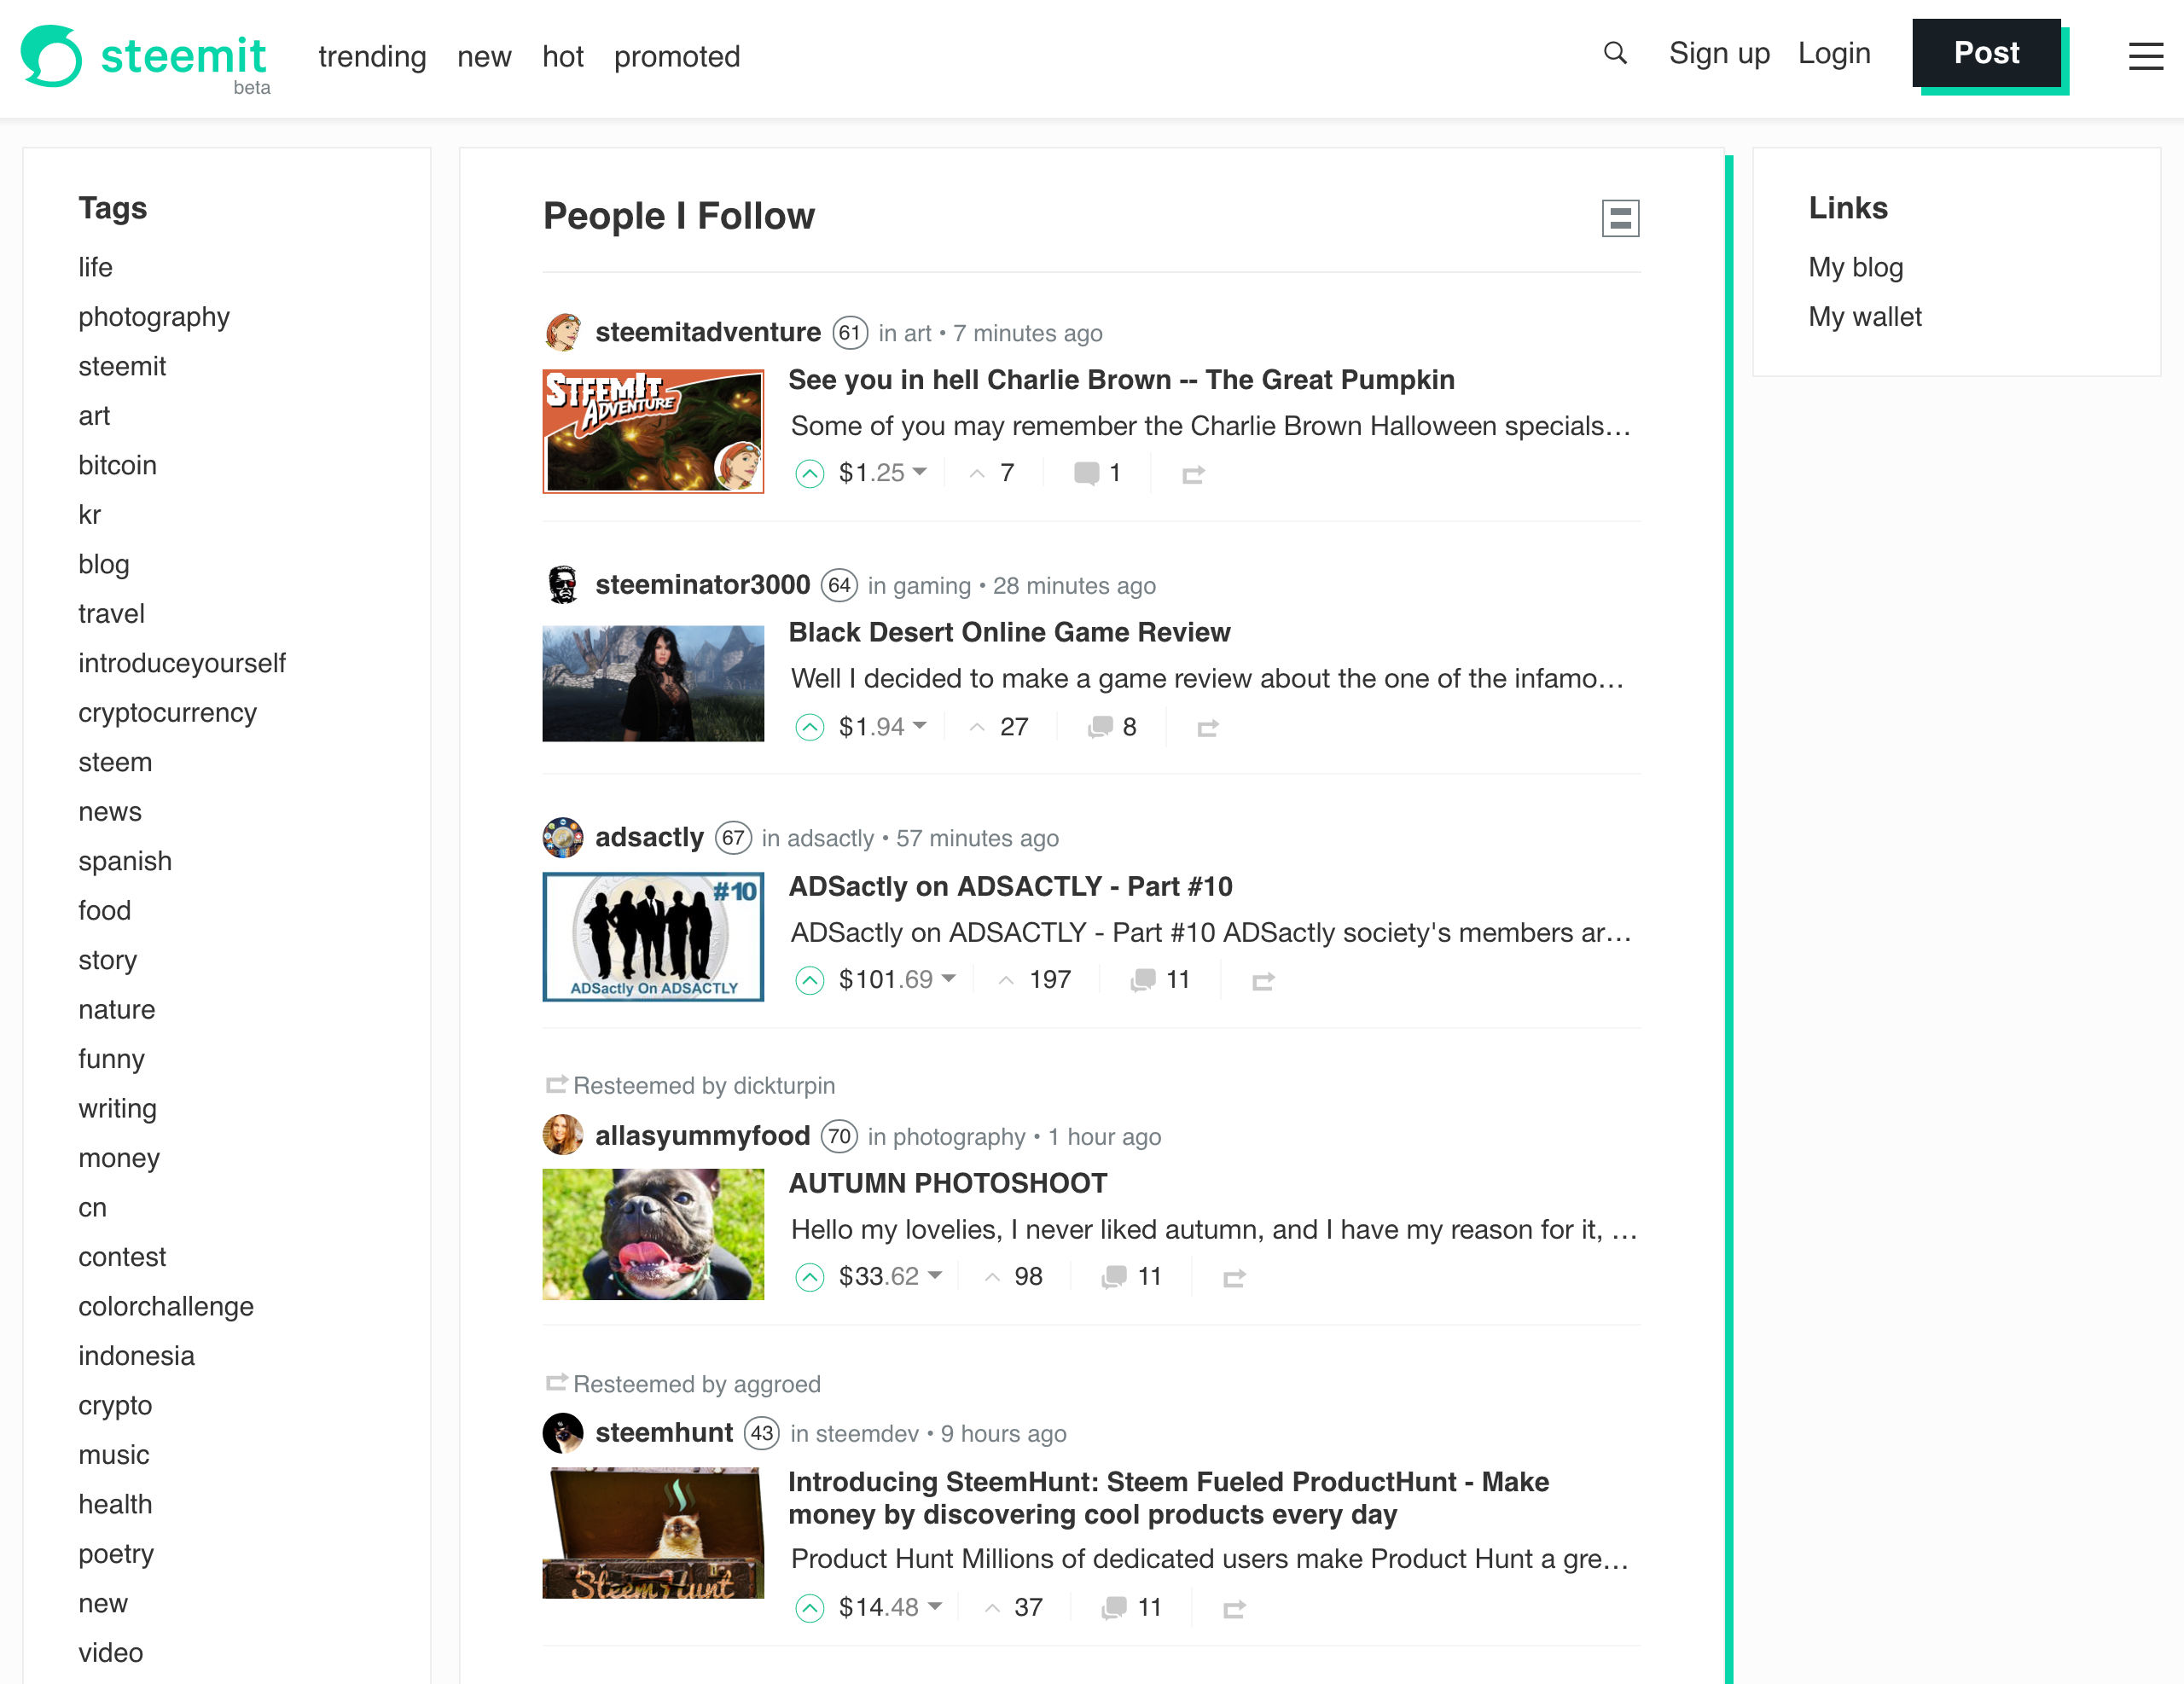Click the Login link
This screenshot has height=1684, width=2184.
point(1834,53)
